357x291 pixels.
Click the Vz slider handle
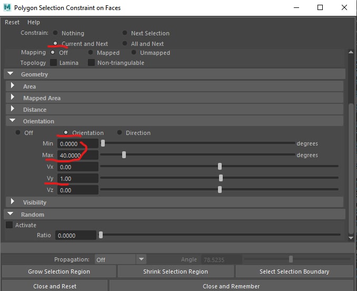point(220,190)
